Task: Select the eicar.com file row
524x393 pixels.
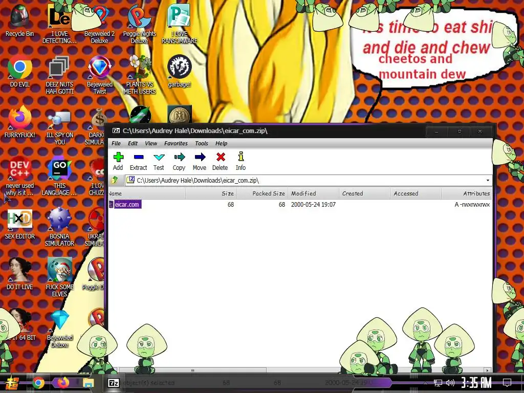Action: click(x=300, y=205)
